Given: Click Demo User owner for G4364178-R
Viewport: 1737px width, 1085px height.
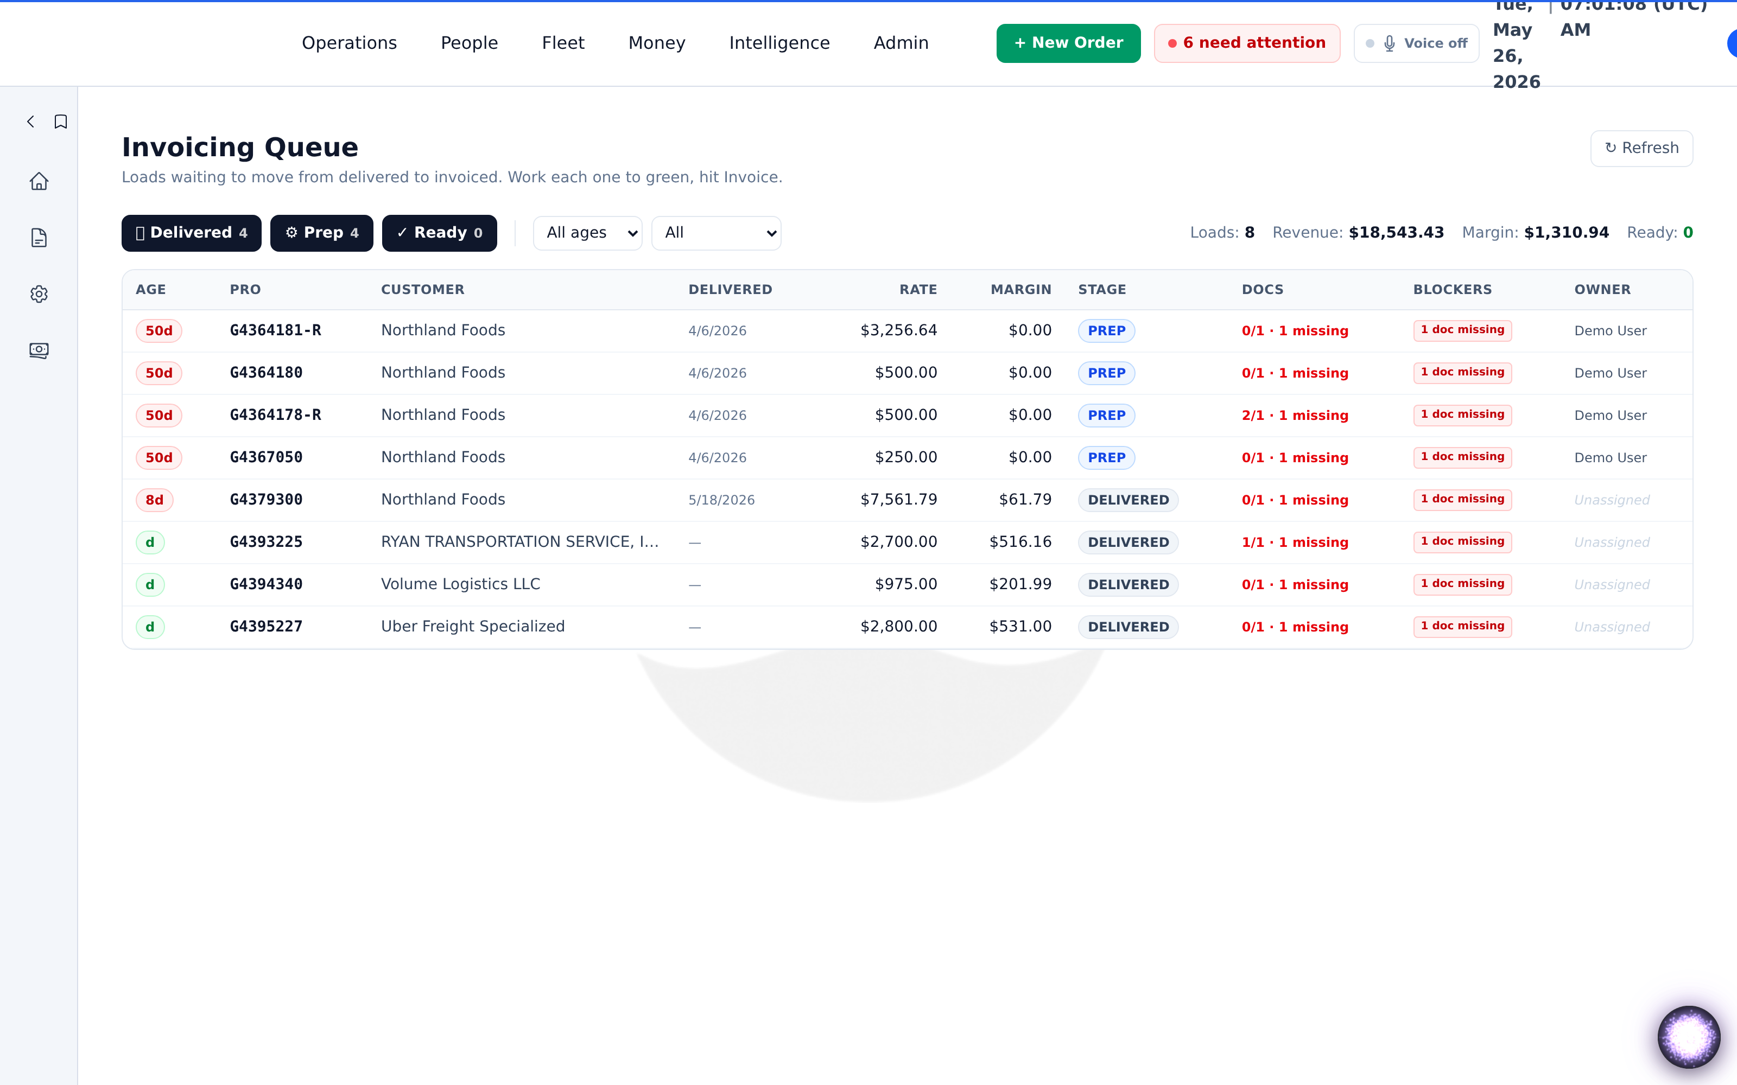Looking at the screenshot, I should 1610,416.
